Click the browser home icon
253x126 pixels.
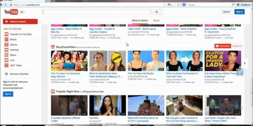pos(238,5)
